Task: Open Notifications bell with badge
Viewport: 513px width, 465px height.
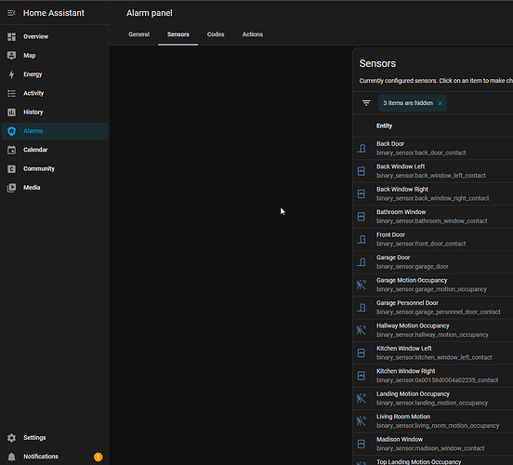Action: tap(54, 457)
